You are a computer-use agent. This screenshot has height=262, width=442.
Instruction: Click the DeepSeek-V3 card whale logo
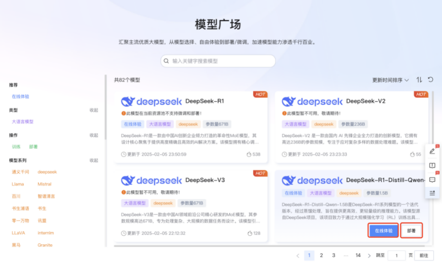(128, 180)
